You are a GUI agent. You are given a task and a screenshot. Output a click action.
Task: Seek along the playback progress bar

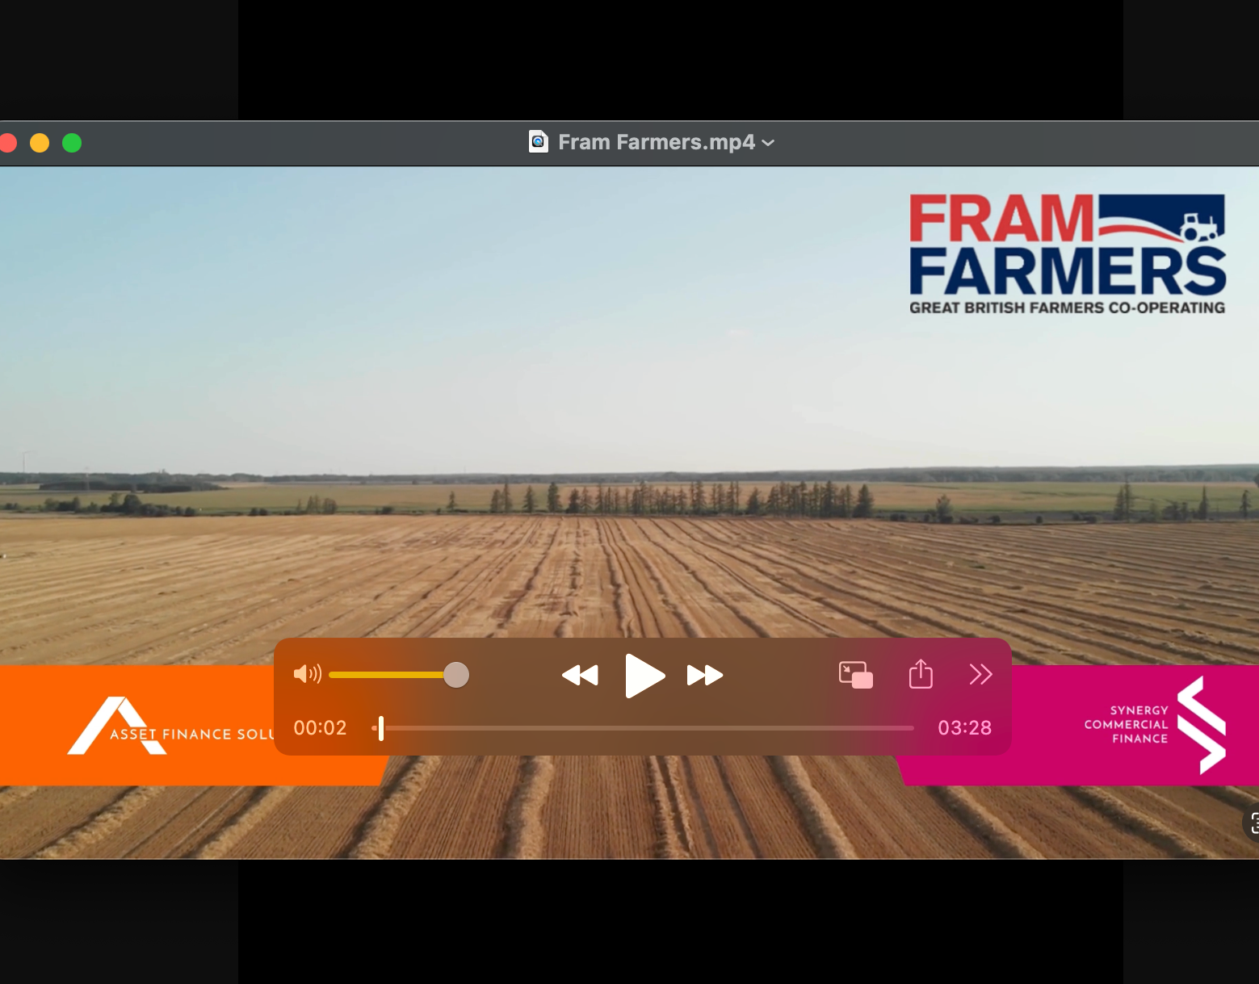(643, 728)
